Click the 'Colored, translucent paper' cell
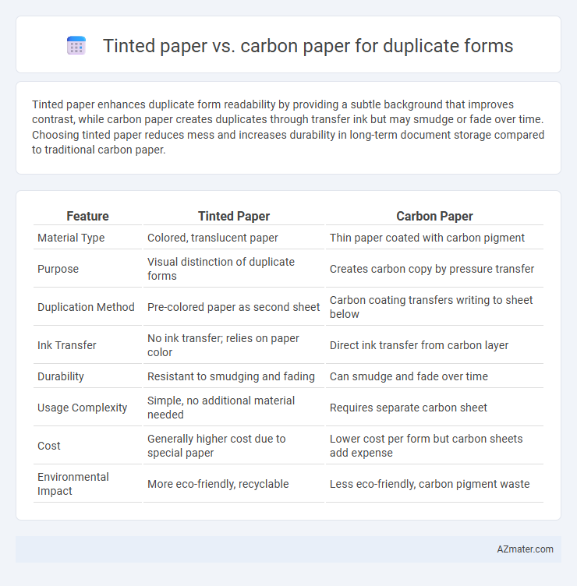Viewport: 577px width, 586px height. tap(212, 238)
